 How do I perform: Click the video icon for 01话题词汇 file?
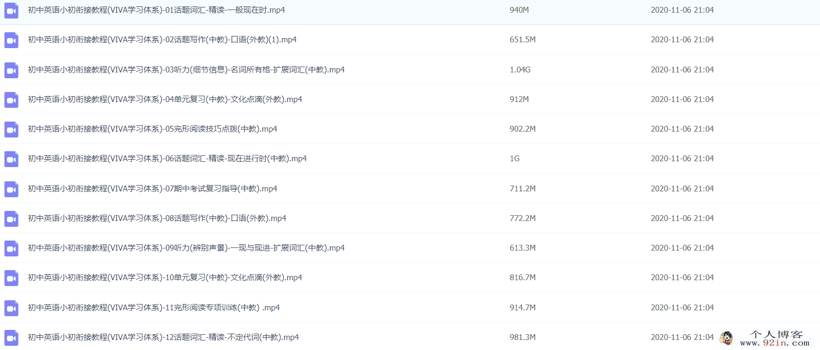12,10
